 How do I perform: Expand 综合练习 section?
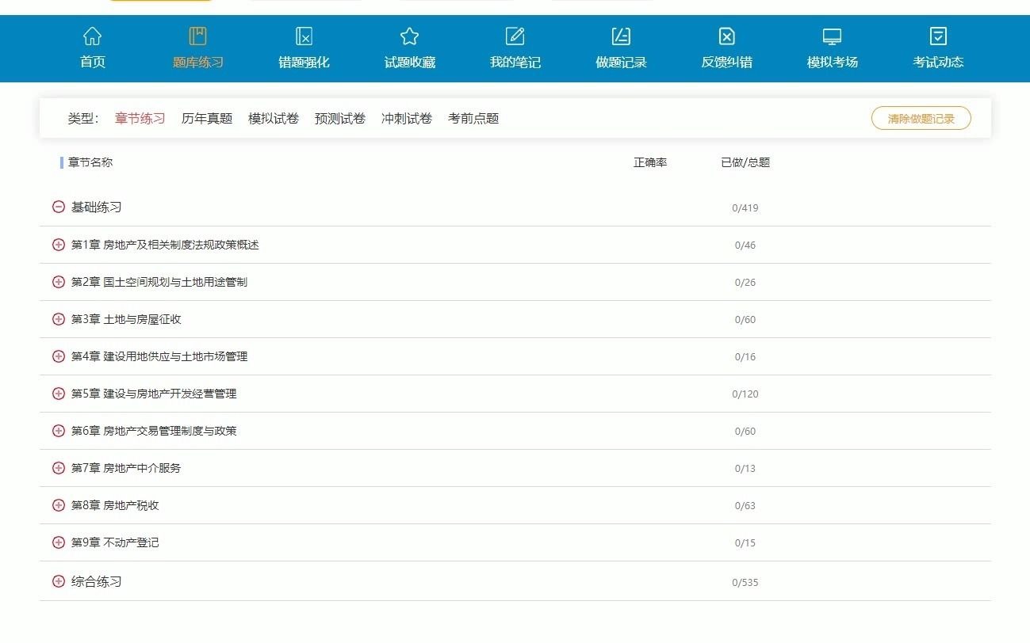[58, 581]
